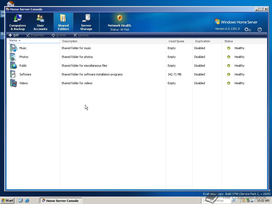Sort by the Used Space column header
Image resolution: width=272 pixels, height=204 pixels.
tap(179, 41)
